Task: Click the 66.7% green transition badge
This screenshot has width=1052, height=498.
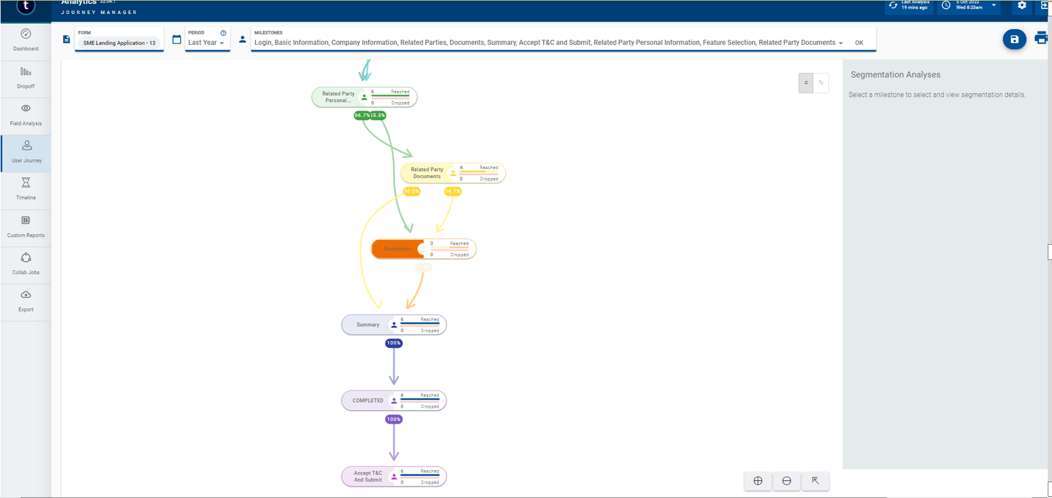Action: coord(362,115)
